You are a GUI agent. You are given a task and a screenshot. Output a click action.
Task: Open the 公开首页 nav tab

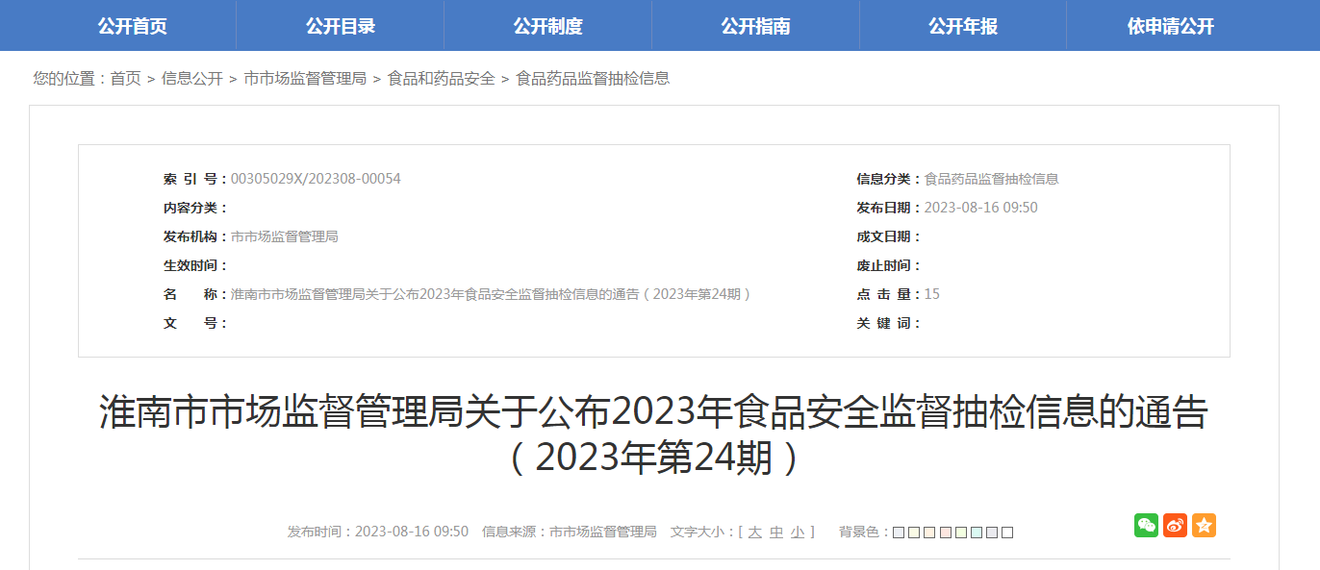(133, 26)
